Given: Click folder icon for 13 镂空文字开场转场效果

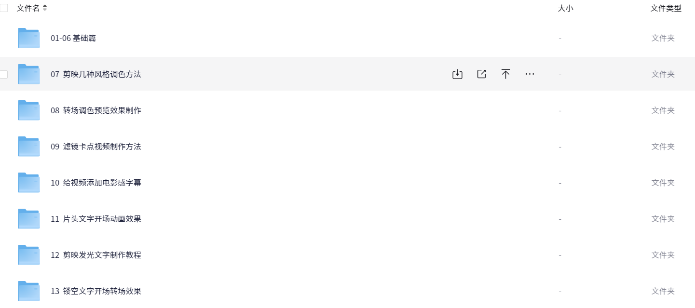Looking at the screenshot, I should (29, 291).
